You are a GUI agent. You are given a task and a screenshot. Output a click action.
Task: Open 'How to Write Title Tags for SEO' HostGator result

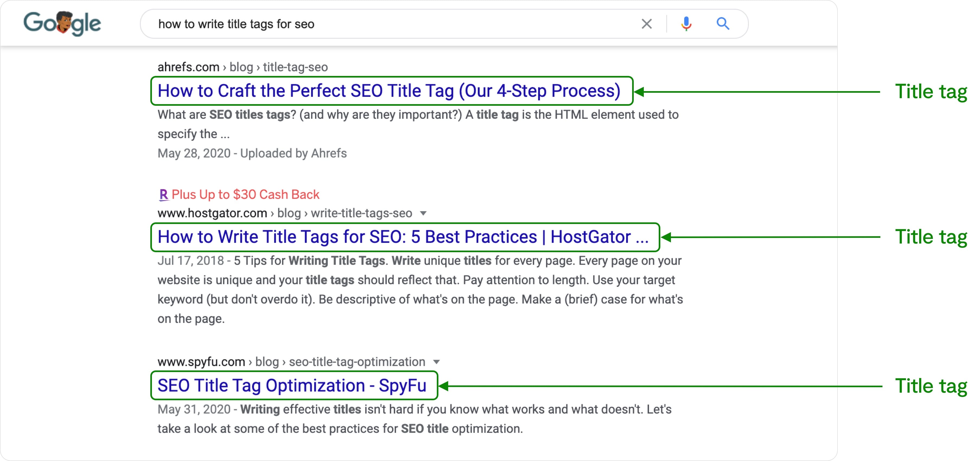pos(403,237)
